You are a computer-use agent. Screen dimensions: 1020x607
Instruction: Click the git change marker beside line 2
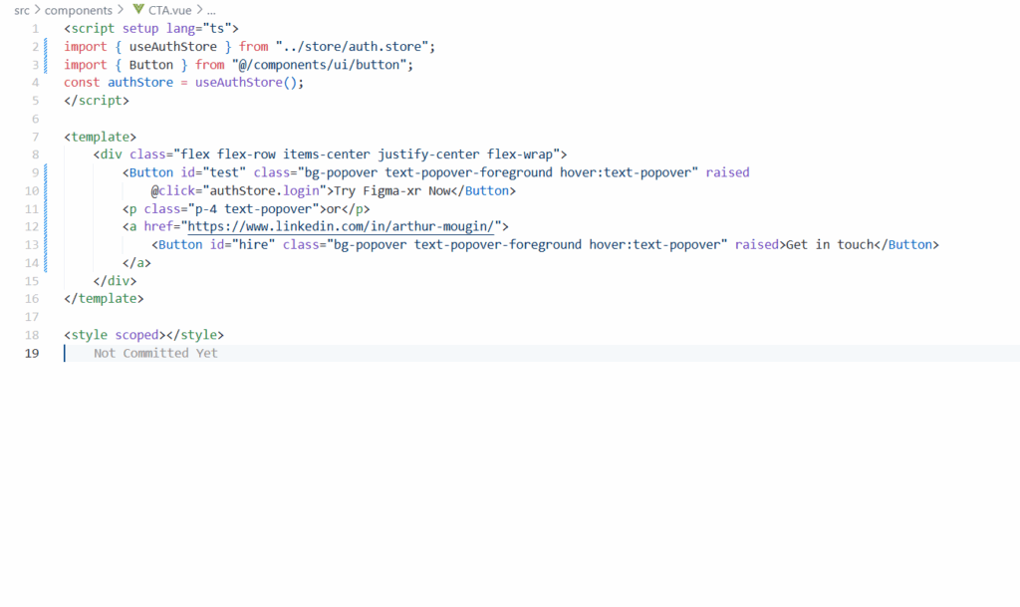tap(46, 47)
